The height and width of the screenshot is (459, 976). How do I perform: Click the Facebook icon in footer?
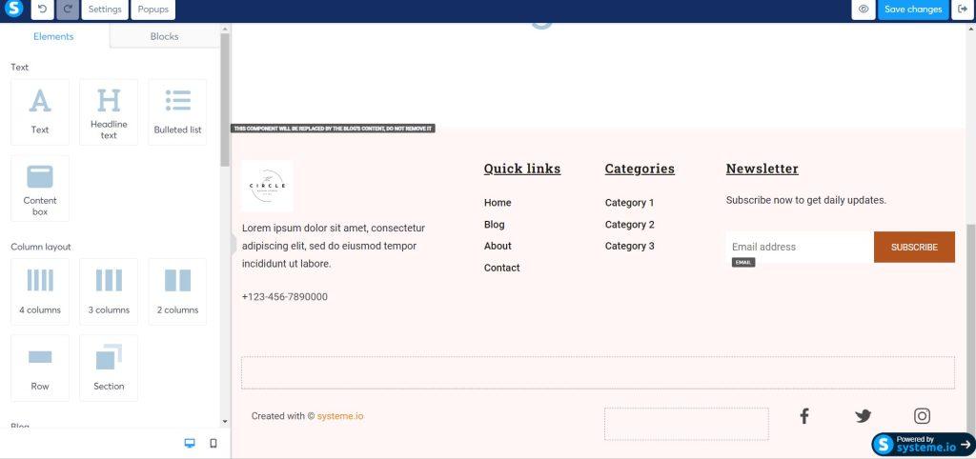tap(804, 416)
